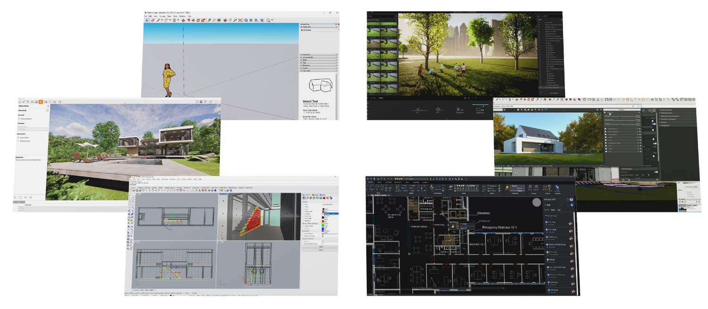
Task: Open the Window menu in SketchUp
Action: pyautogui.click(x=182, y=16)
